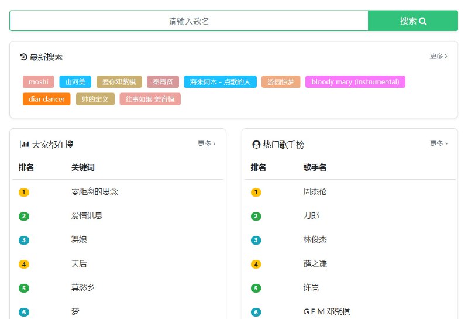Click the history icon beside 最新搜索
This screenshot has width=468, height=319.
pos(23,57)
